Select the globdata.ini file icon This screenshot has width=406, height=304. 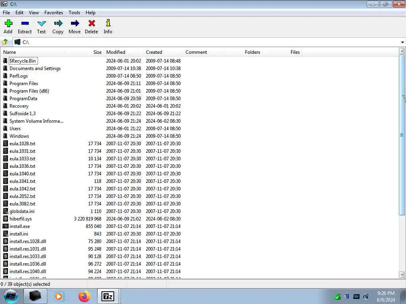coord(6,211)
